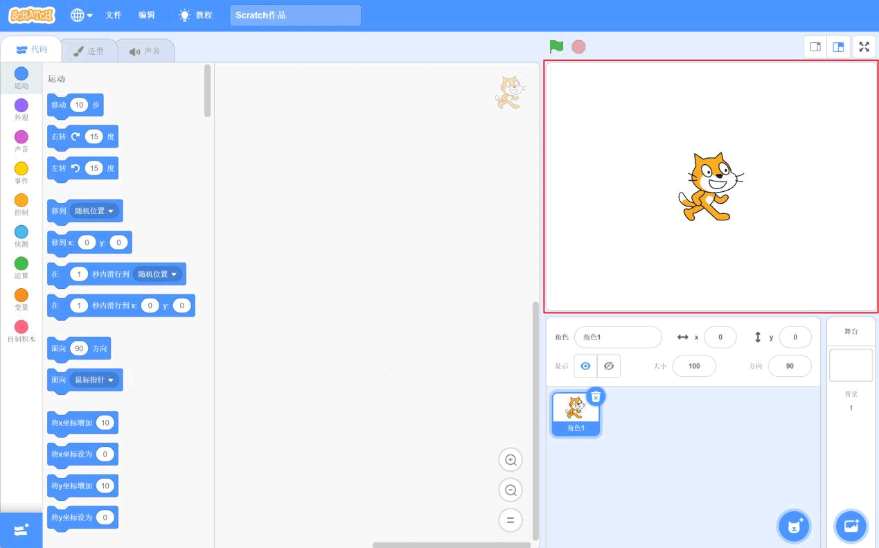The height and width of the screenshot is (548, 879).
Task: Switch to large stage layout
Action: pos(838,47)
